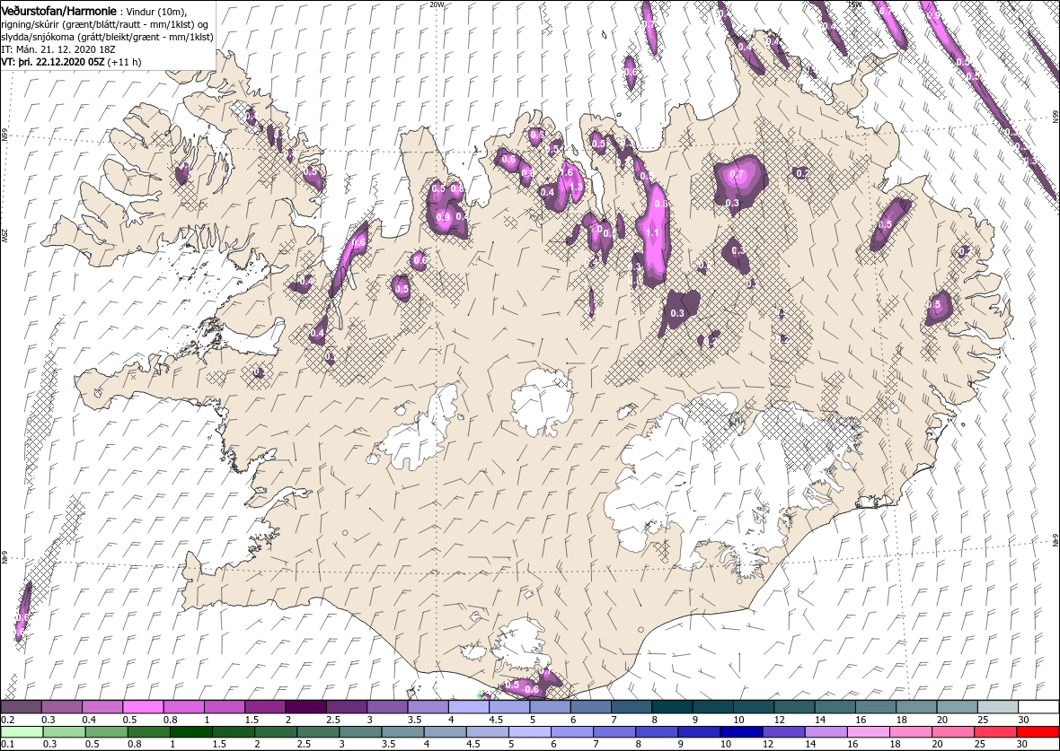Choose the 12 swatch on the upper scale
Screen dimensions: 1060x751
tap(793, 707)
